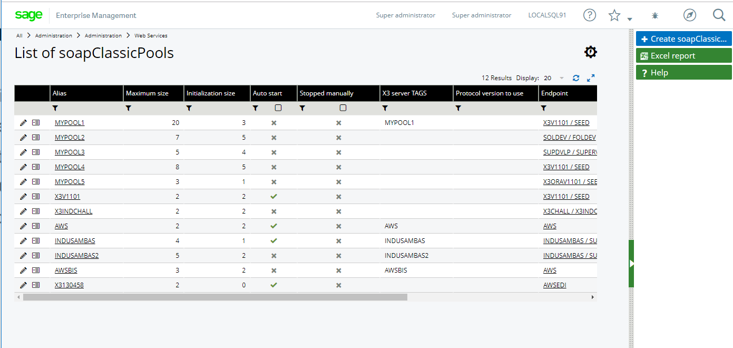Viewport: 733px width, 348px height.
Task: Open details icon for MYPOOL1
Action: click(36, 122)
